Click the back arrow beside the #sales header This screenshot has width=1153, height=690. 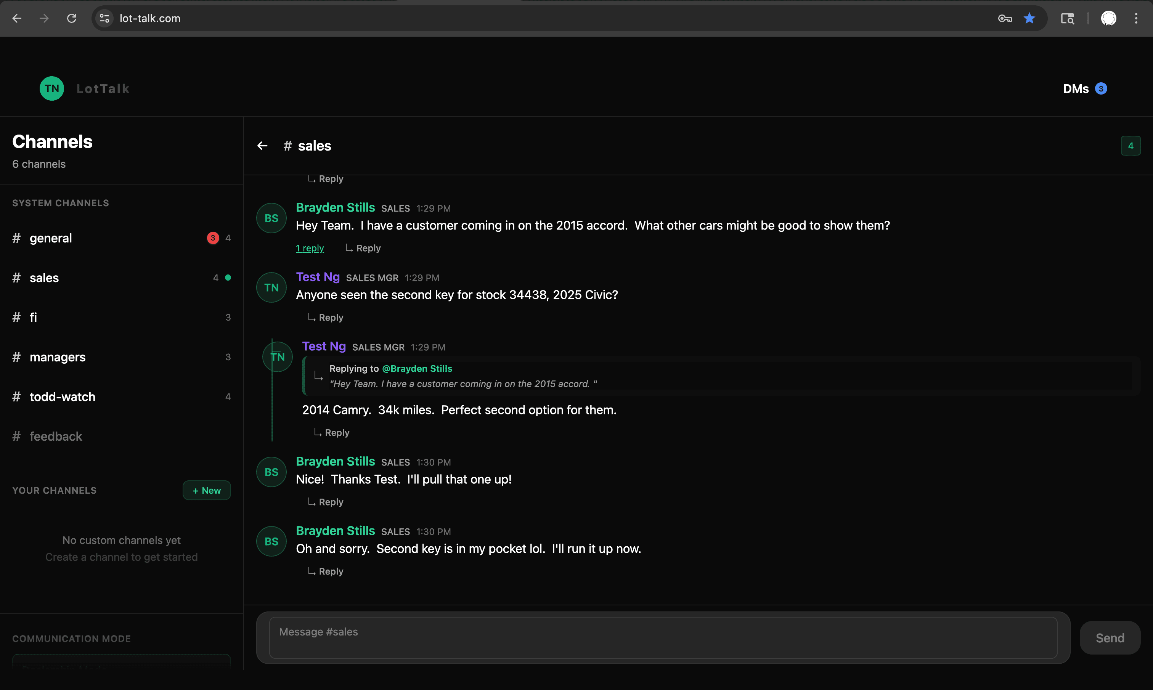[x=263, y=146]
